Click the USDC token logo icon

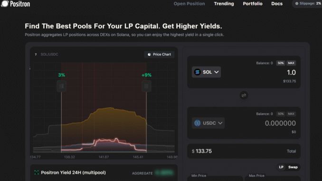tap(198, 123)
